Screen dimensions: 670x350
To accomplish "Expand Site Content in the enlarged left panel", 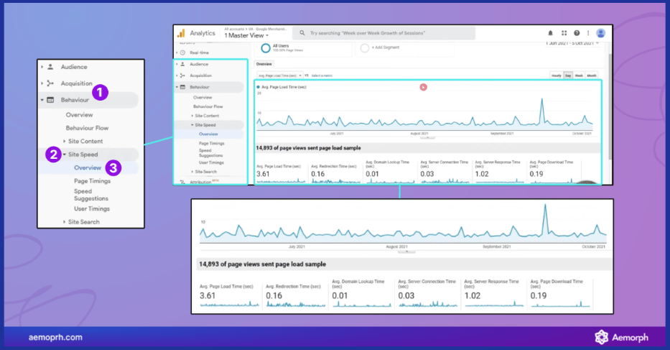I will 65,141.
